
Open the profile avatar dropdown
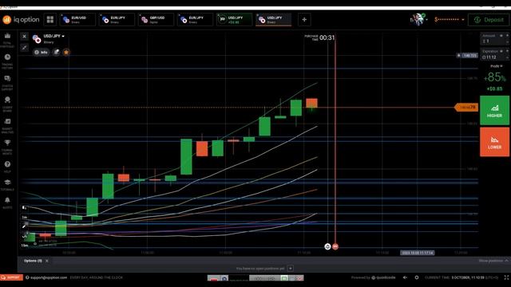pos(418,19)
